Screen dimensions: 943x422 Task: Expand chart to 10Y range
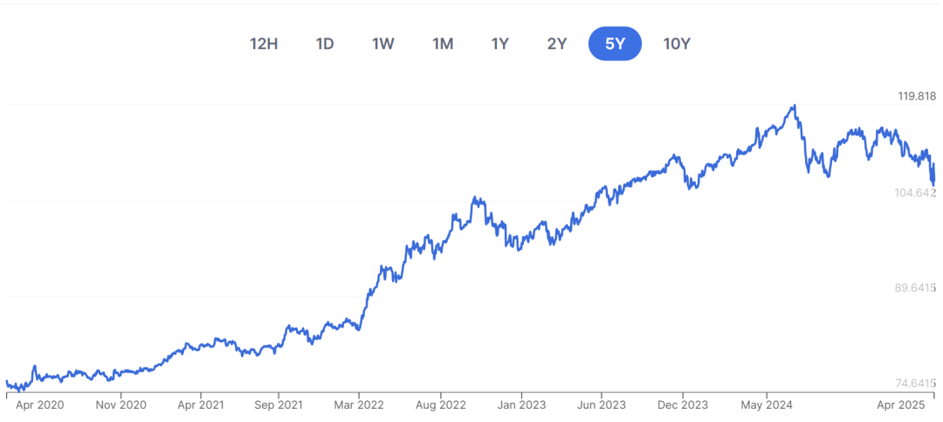coord(677,44)
